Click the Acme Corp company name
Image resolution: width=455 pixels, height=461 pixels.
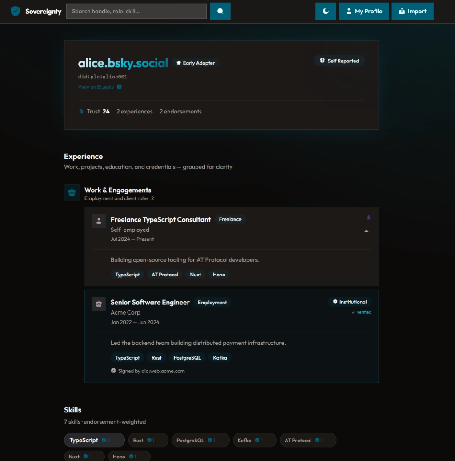[x=125, y=312]
